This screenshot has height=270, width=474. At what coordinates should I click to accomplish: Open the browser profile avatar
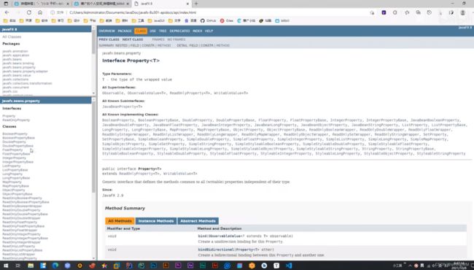pyautogui.click(x=462, y=12)
